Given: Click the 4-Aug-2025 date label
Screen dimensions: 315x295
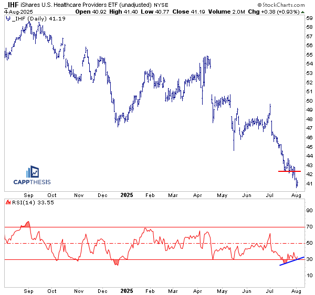Looking at the screenshot, I should pyautogui.click(x=19, y=12).
